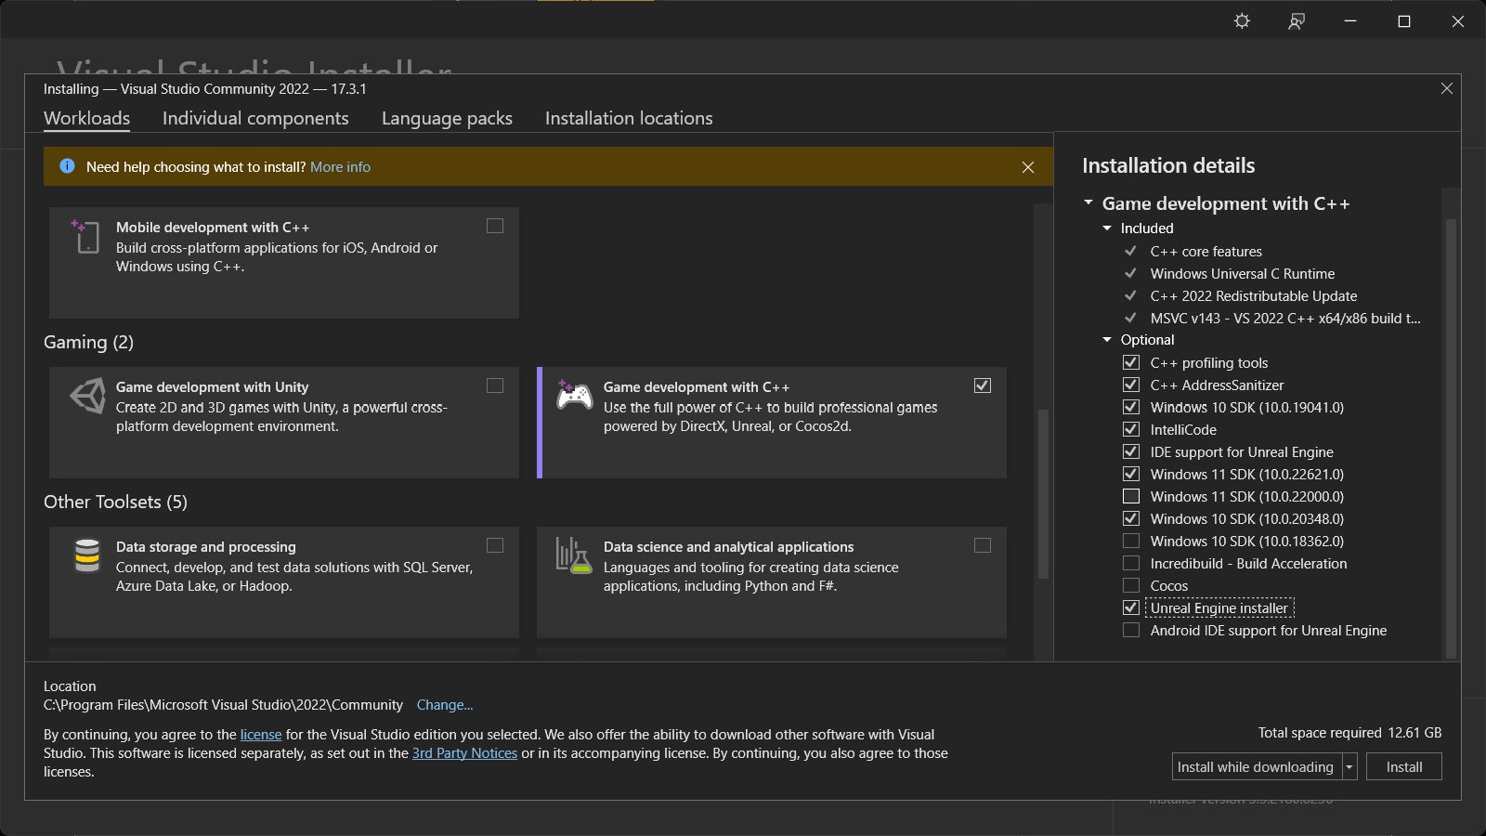The image size is (1486, 836).
Task: Click Change... to modify install location
Action: point(445,705)
